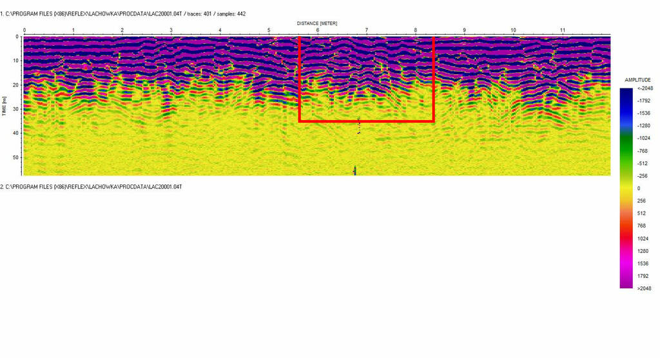The width and height of the screenshot is (660, 358).
Task: Click the second profile path label below radargram
Action: click(92, 186)
